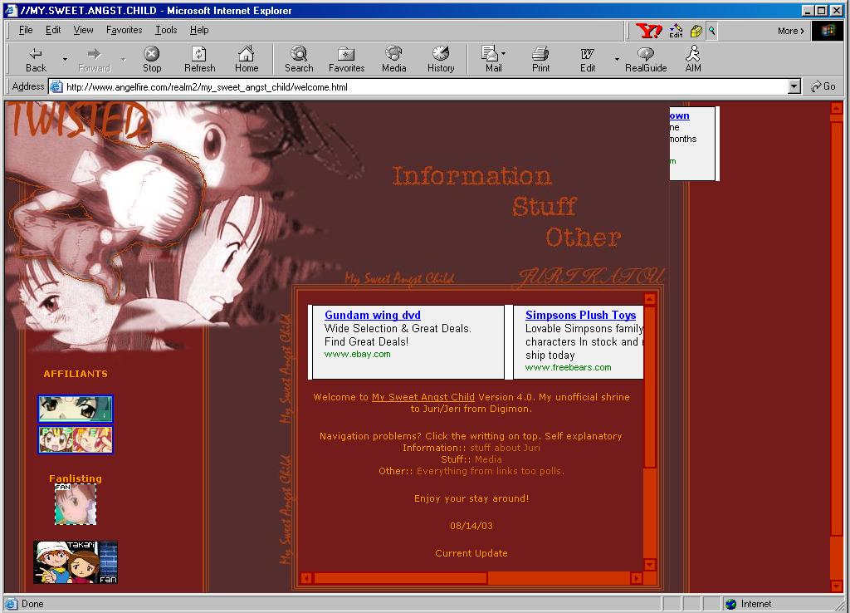
Task: Click inner frame vertical scrollbar thumb
Action: 650,385
